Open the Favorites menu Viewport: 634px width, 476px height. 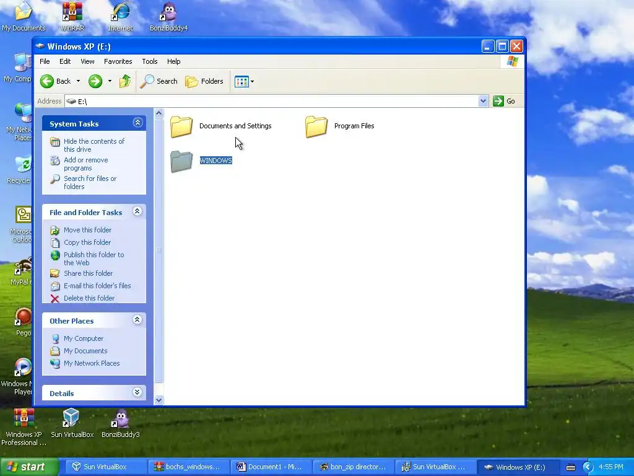[118, 61]
